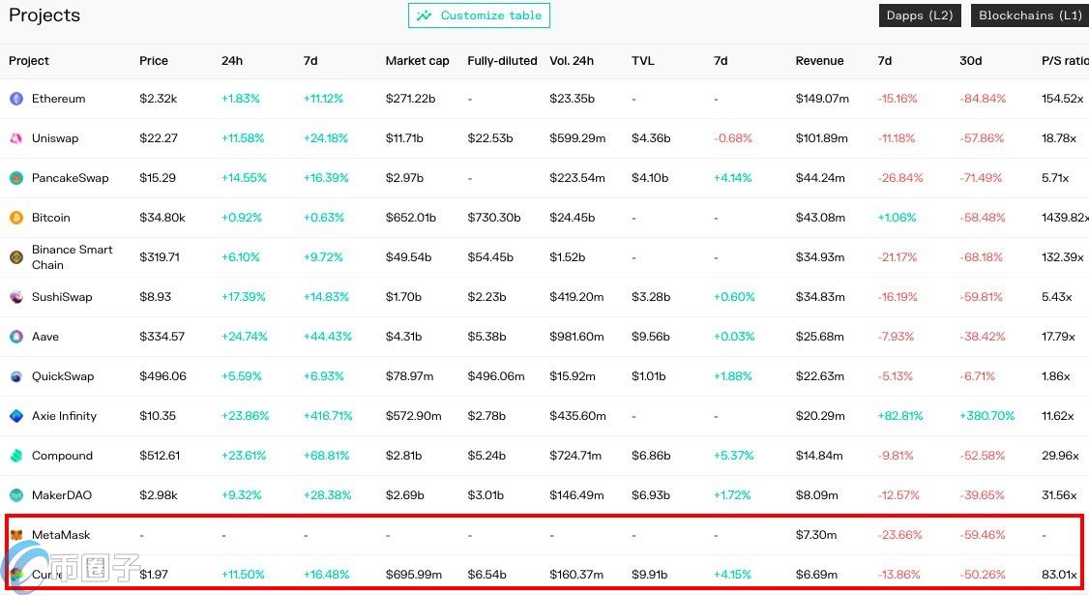Click the Aave ghost icon

coord(16,337)
